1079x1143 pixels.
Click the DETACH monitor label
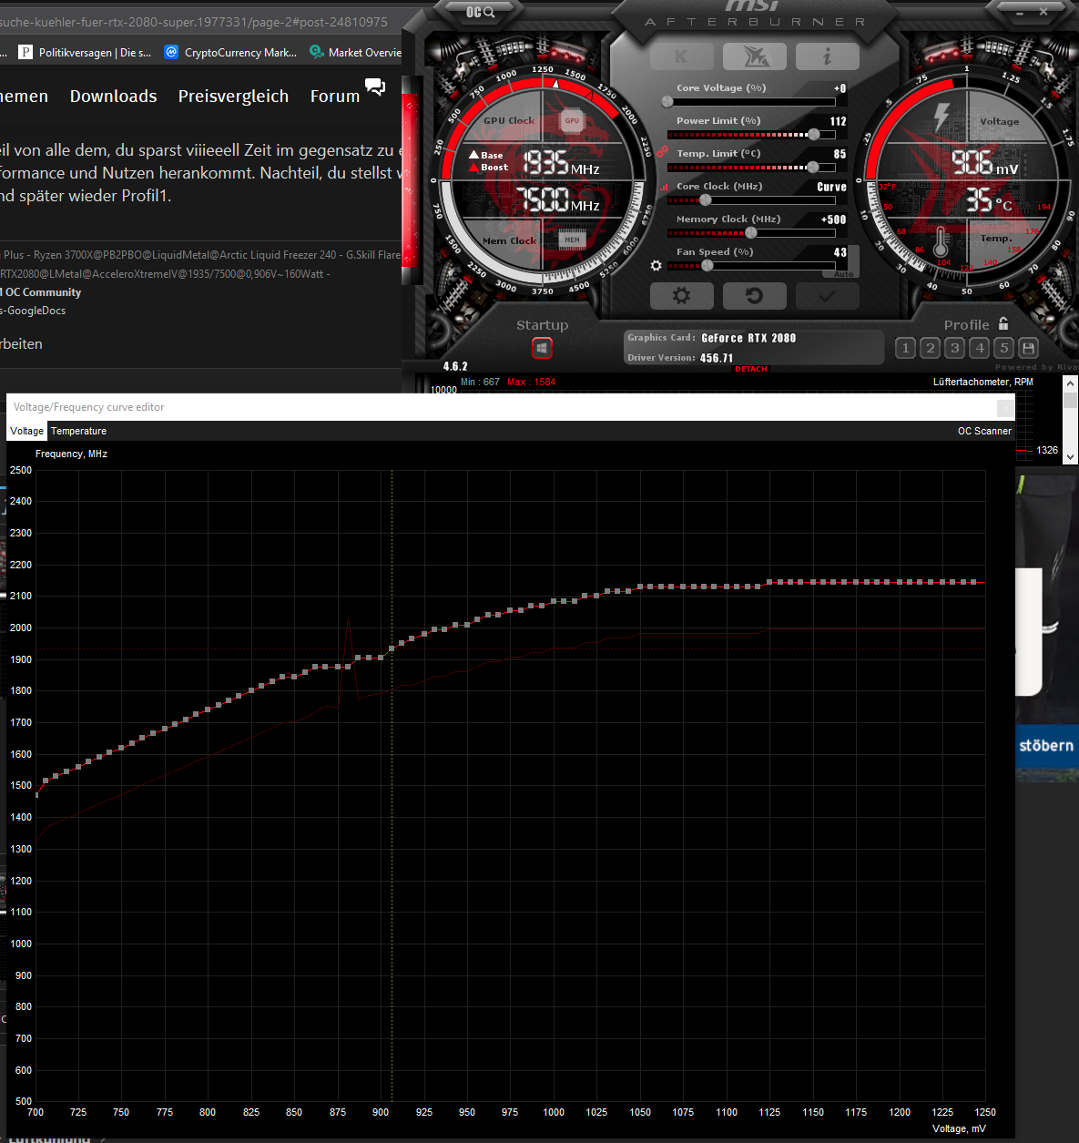tap(751, 369)
